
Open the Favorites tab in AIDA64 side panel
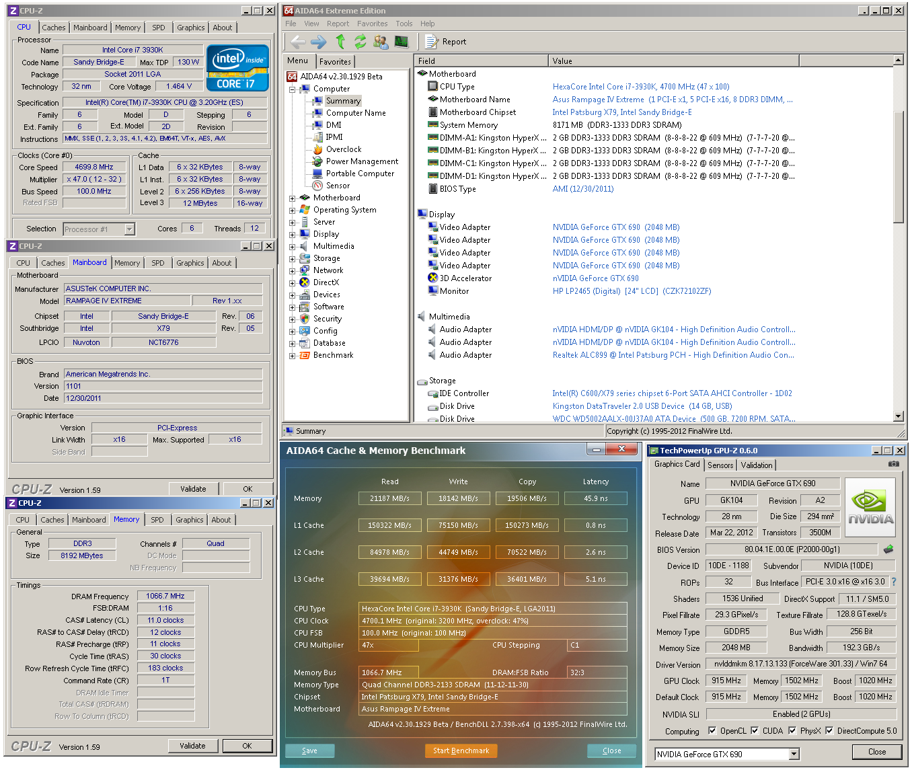335,61
